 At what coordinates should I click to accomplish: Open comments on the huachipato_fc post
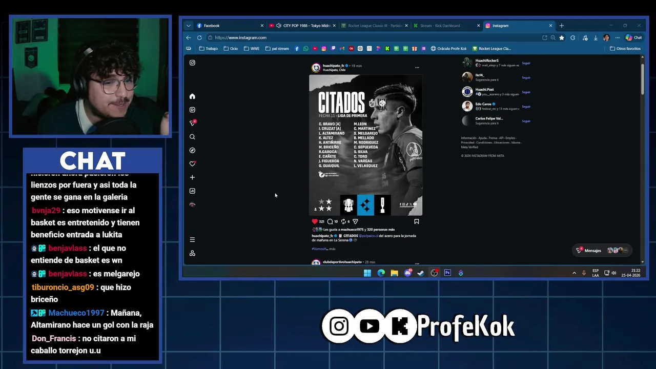(330, 221)
